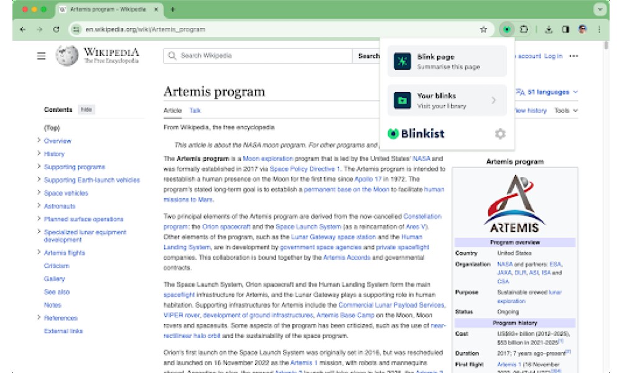Open the NASA link in first paragraph
This screenshot has height=373, width=622.
(421, 159)
